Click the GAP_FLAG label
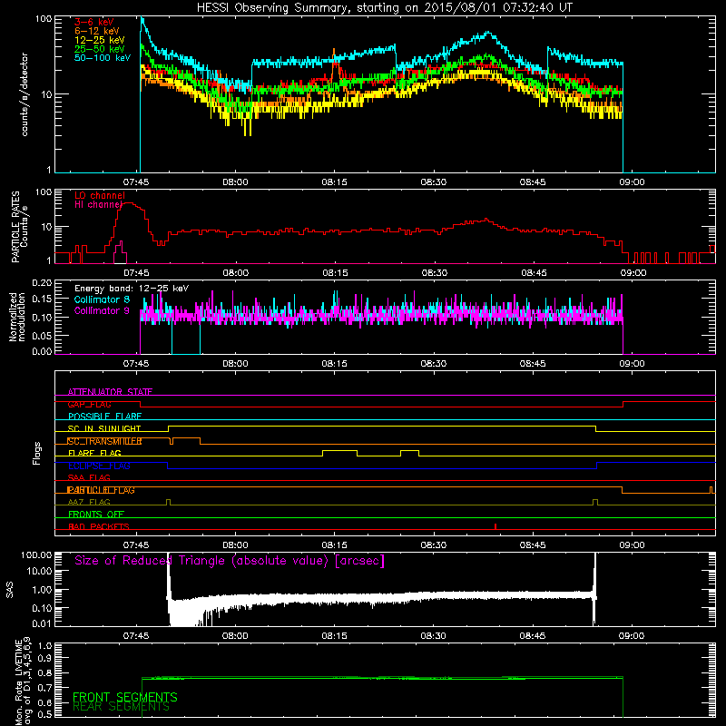 (x=89, y=404)
